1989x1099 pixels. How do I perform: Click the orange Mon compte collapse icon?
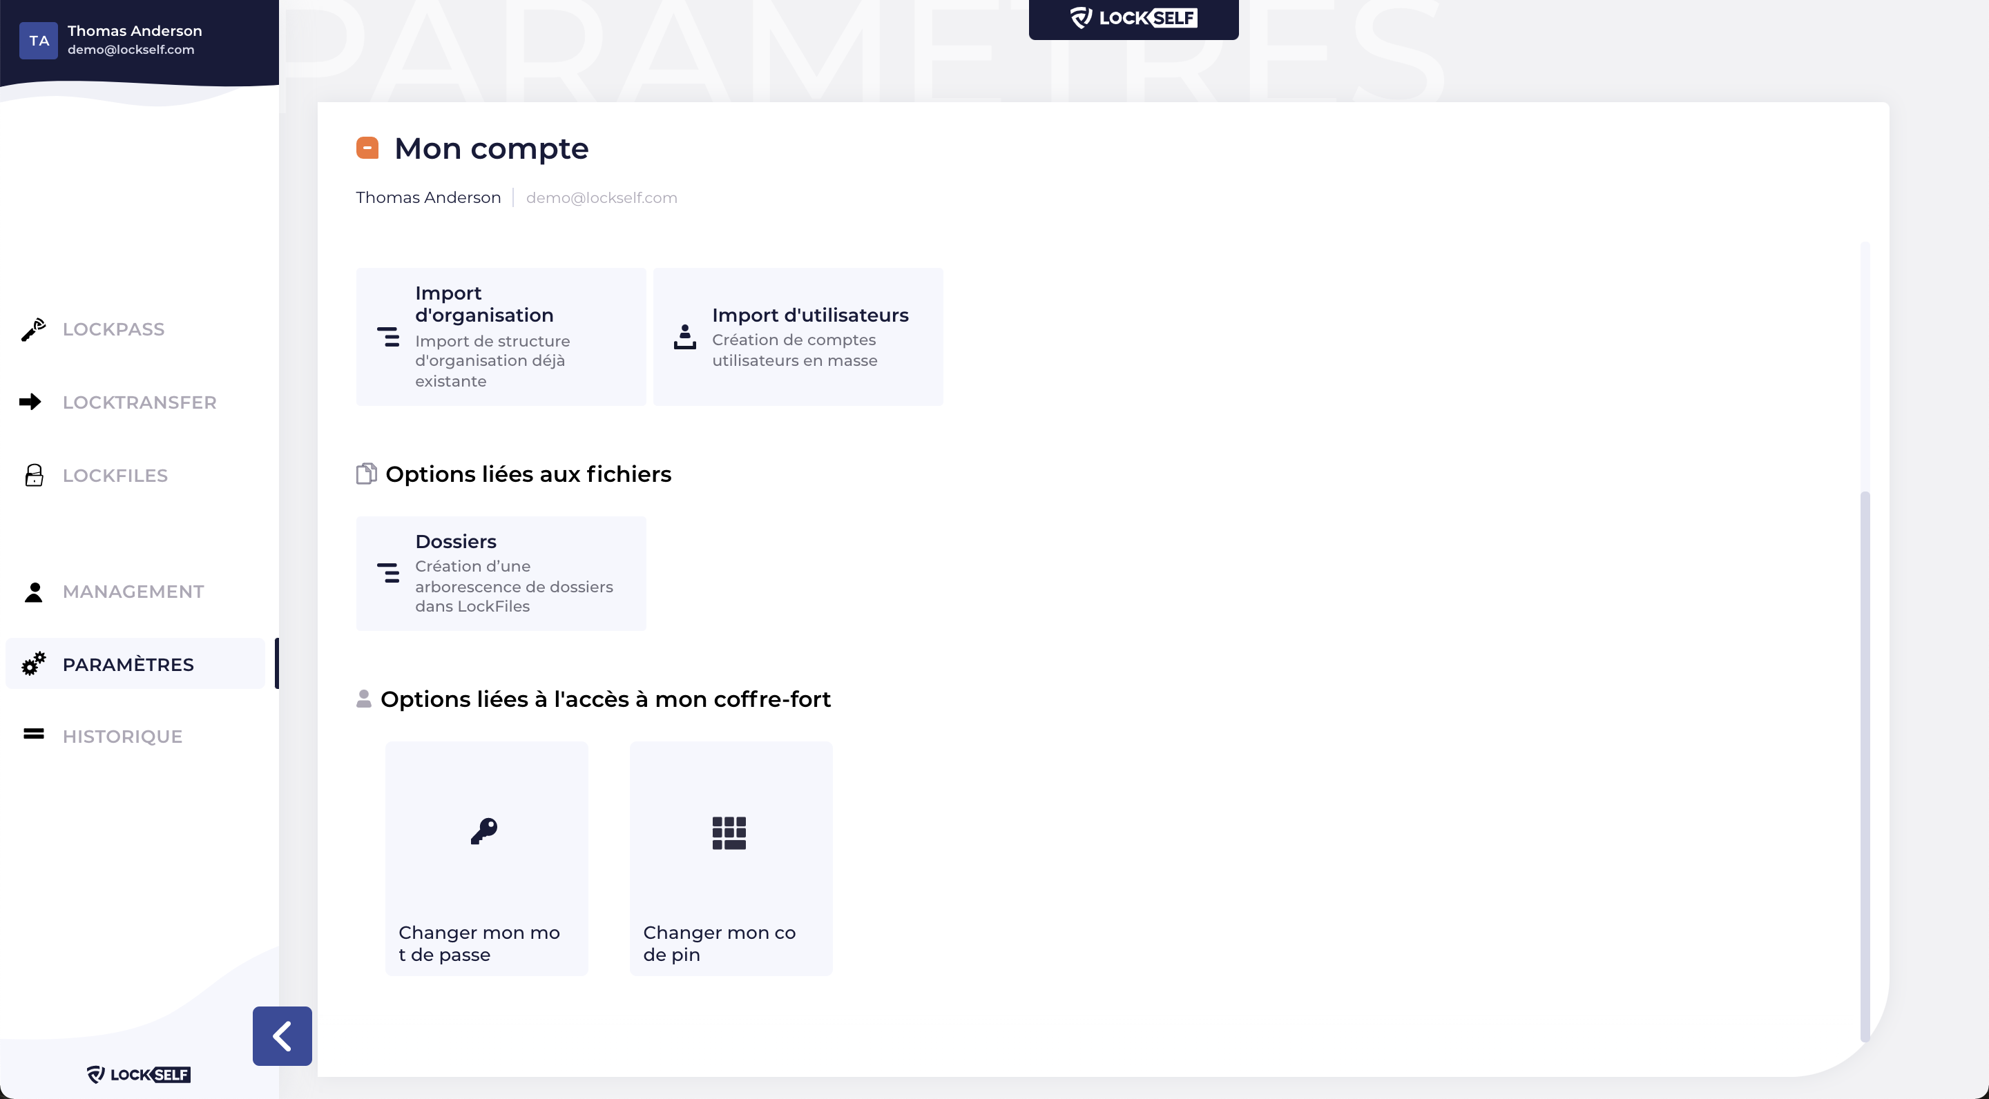click(x=367, y=148)
